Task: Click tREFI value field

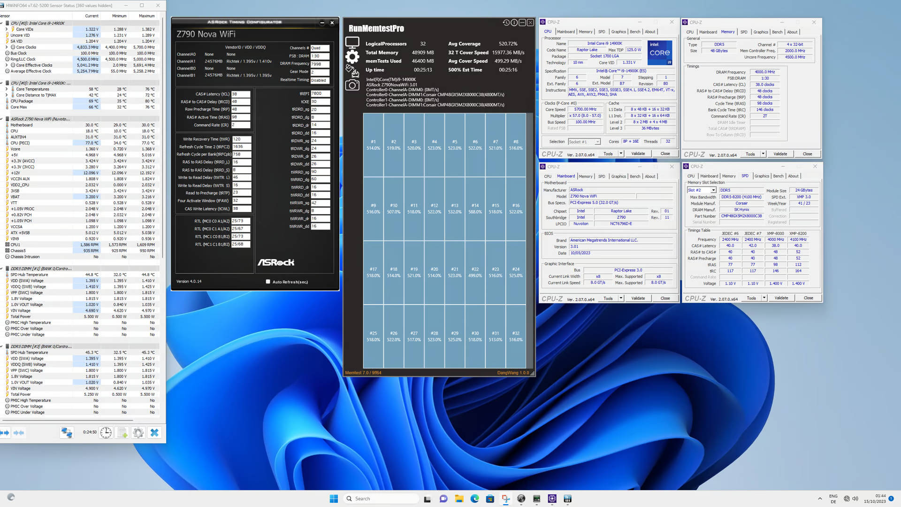Action: click(x=321, y=93)
